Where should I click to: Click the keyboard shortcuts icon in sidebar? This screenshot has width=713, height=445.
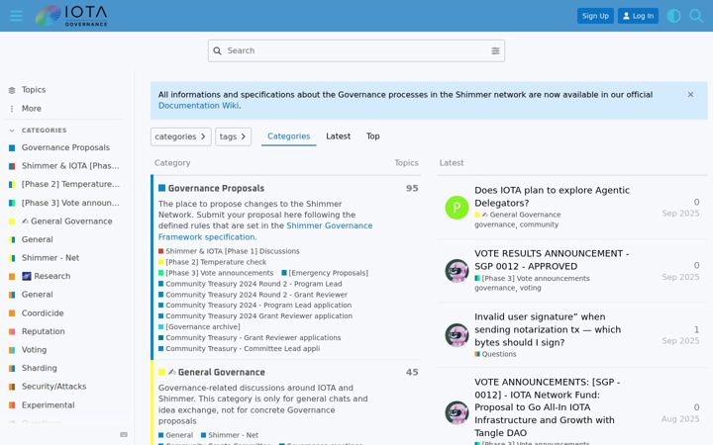tap(124, 434)
